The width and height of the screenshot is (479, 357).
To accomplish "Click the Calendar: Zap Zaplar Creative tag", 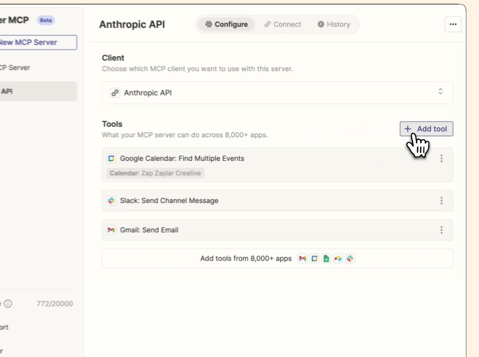I will [x=155, y=173].
